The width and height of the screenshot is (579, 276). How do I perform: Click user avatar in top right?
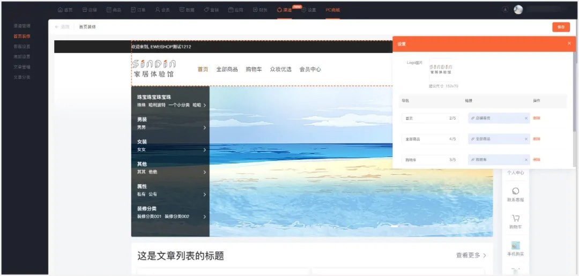coord(518,10)
